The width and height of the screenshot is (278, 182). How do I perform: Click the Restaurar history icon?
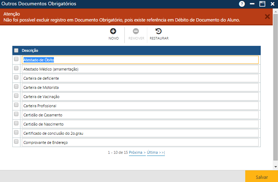[159, 31]
